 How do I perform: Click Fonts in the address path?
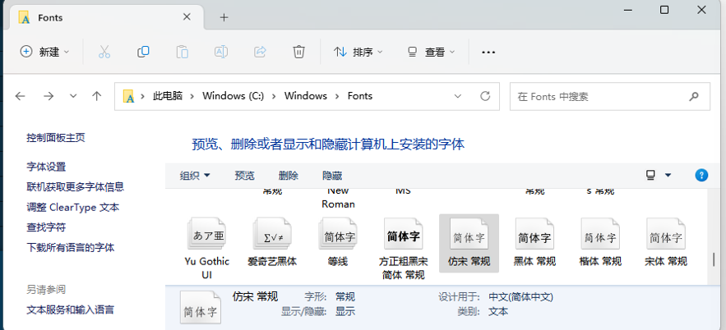360,96
